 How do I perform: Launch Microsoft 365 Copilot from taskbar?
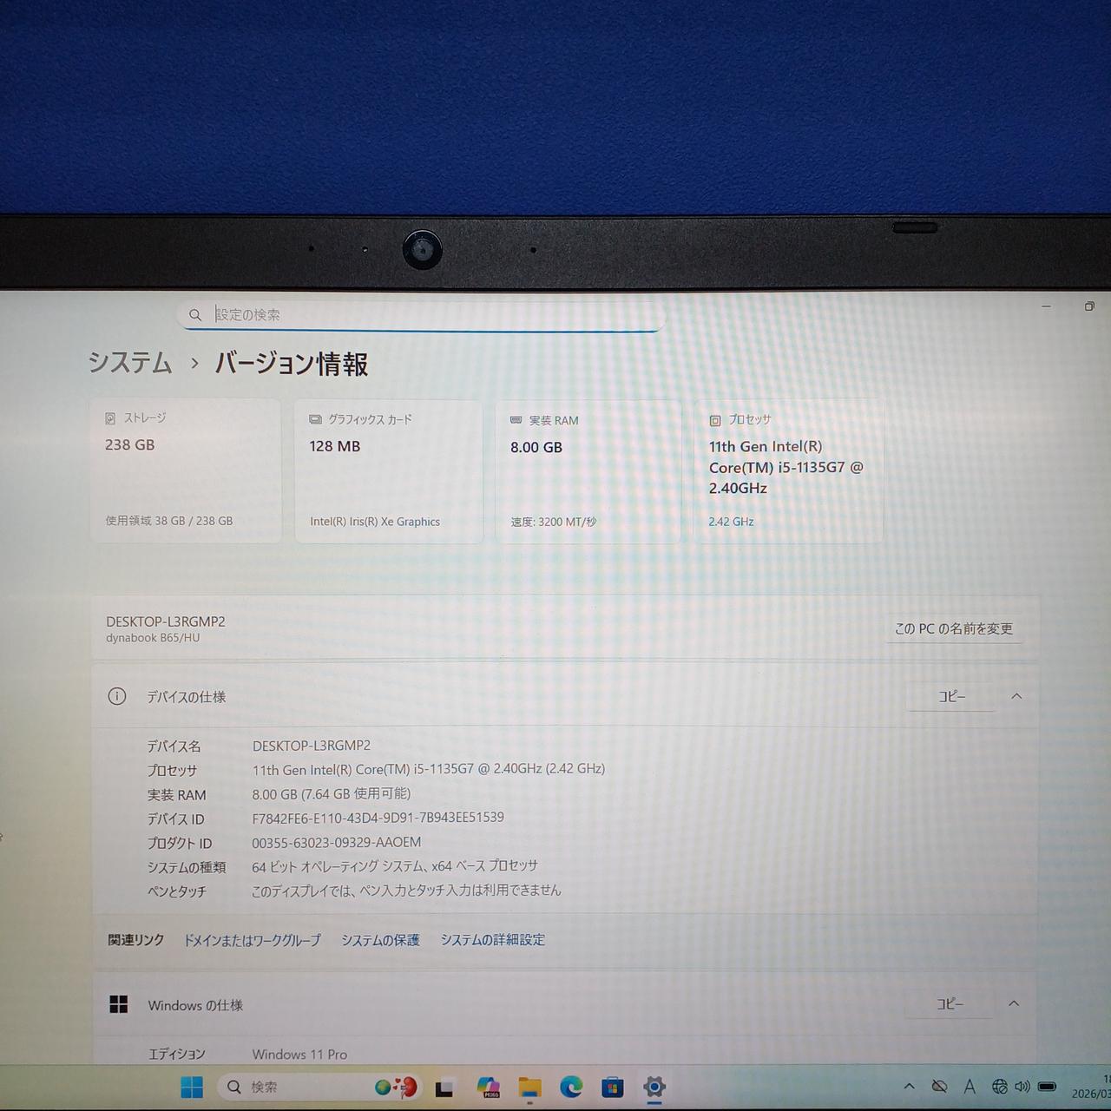point(488,1088)
